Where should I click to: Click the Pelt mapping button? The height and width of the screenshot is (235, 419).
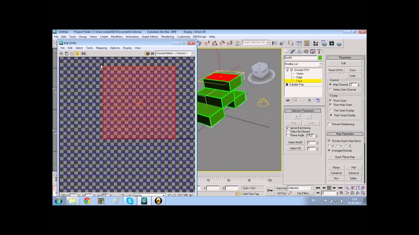coord(353,167)
